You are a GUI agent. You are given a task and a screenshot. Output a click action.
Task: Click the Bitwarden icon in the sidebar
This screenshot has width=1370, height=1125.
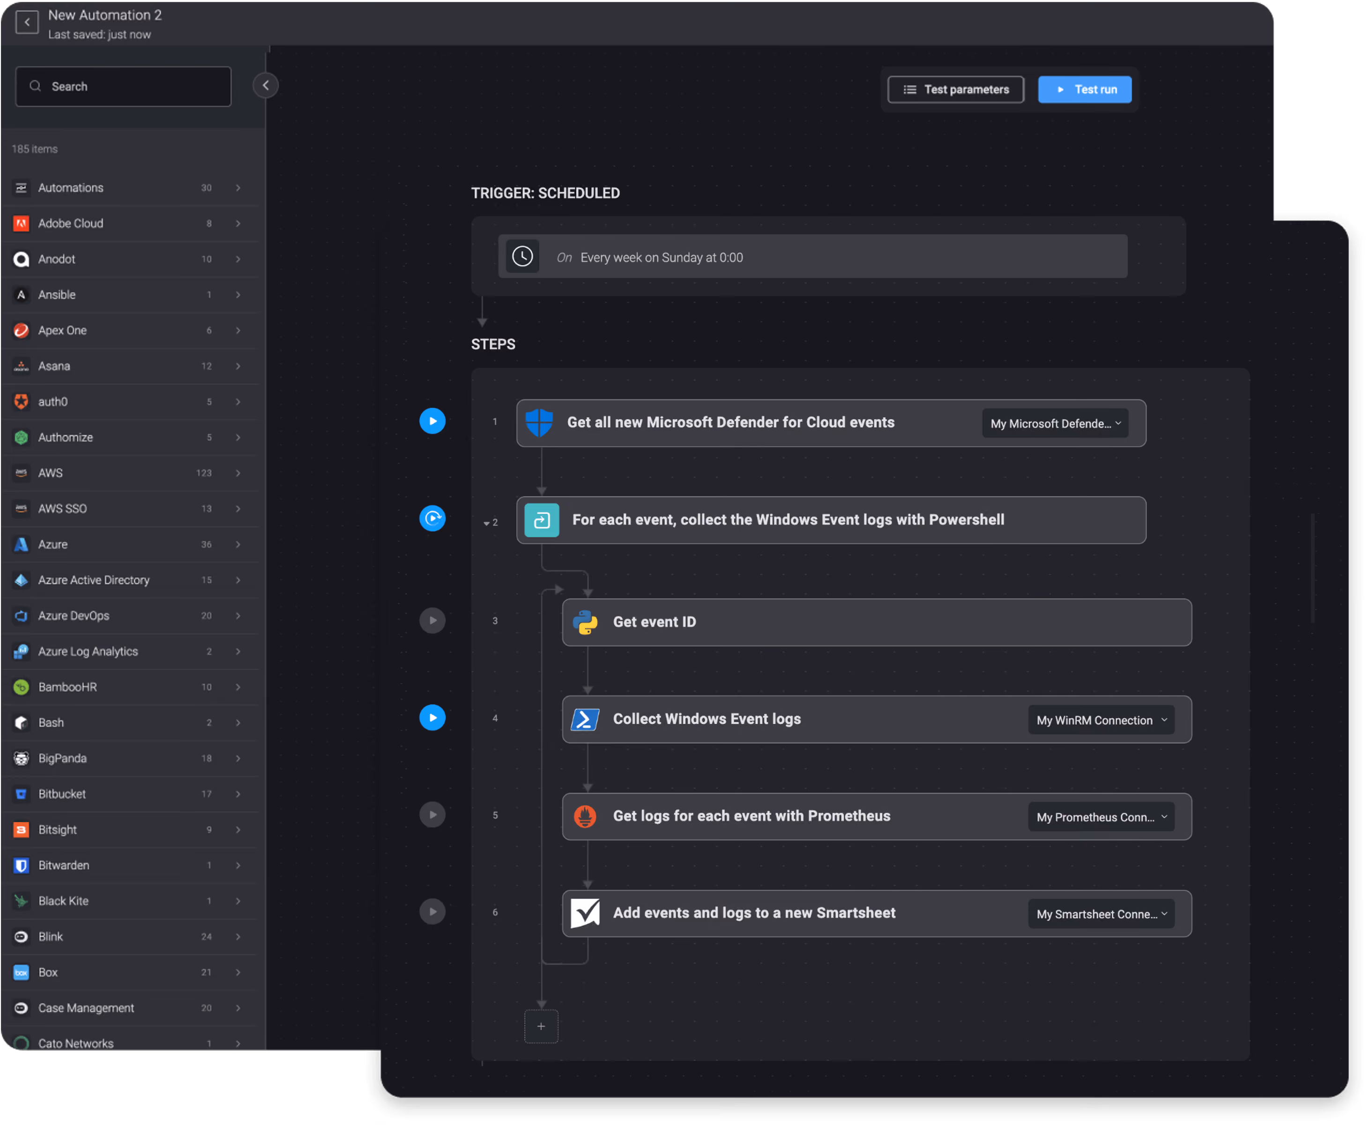pyautogui.click(x=22, y=866)
